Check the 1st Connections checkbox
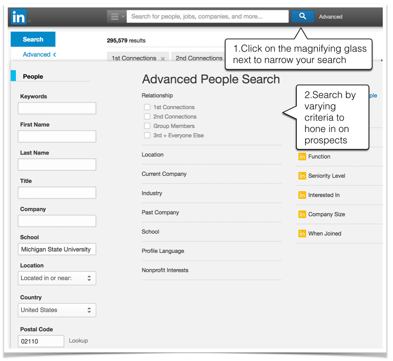393x361 pixels. pos(147,107)
